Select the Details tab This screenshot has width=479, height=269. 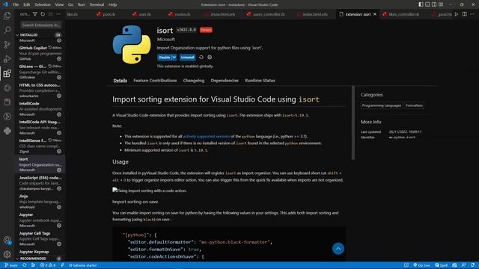[120, 81]
